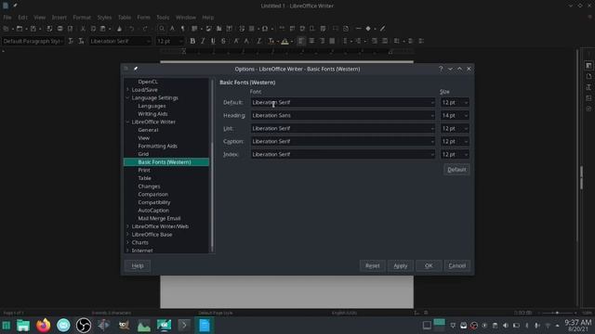Click the clock in the system tray
The height and width of the screenshot is (334, 595).
tap(577, 326)
